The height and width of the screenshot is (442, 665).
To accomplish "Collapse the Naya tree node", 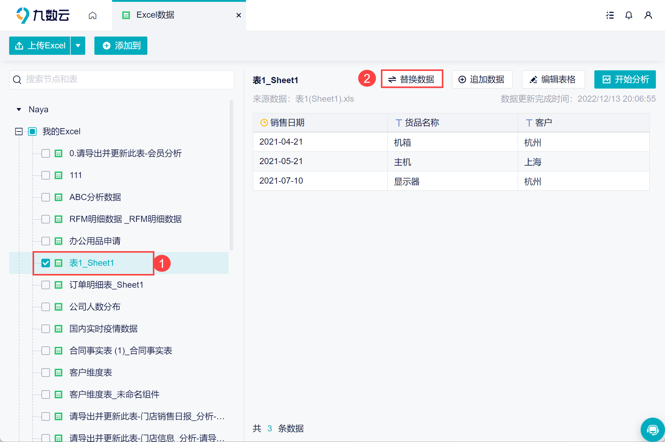I will [19, 110].
